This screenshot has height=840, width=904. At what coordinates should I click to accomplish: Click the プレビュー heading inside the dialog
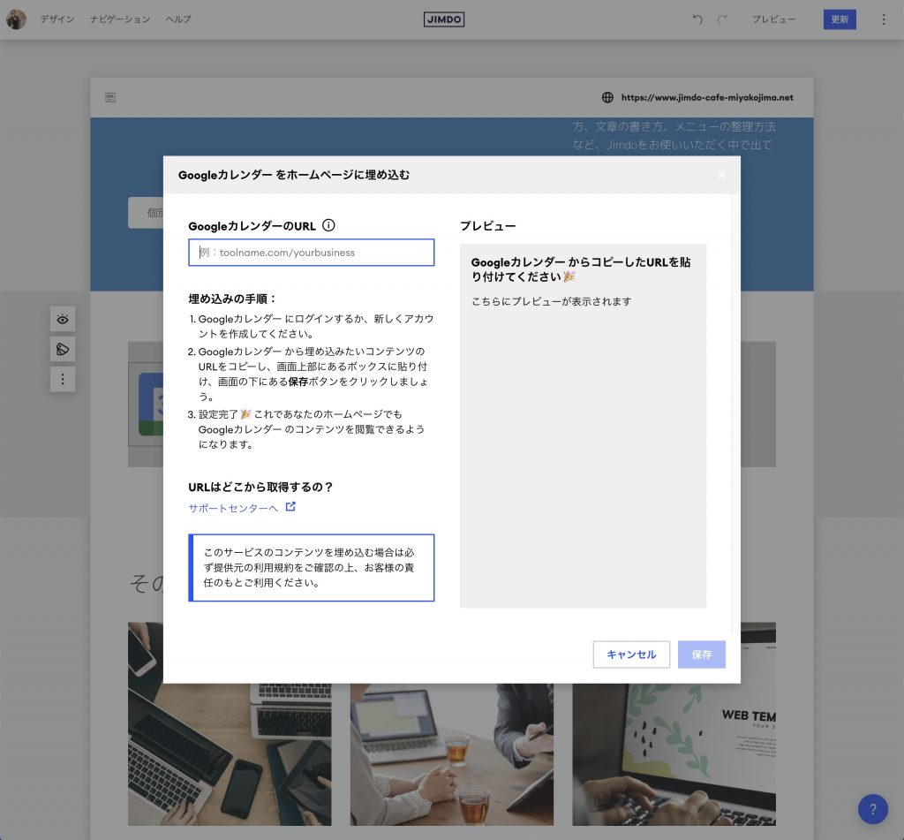[487, 225]
